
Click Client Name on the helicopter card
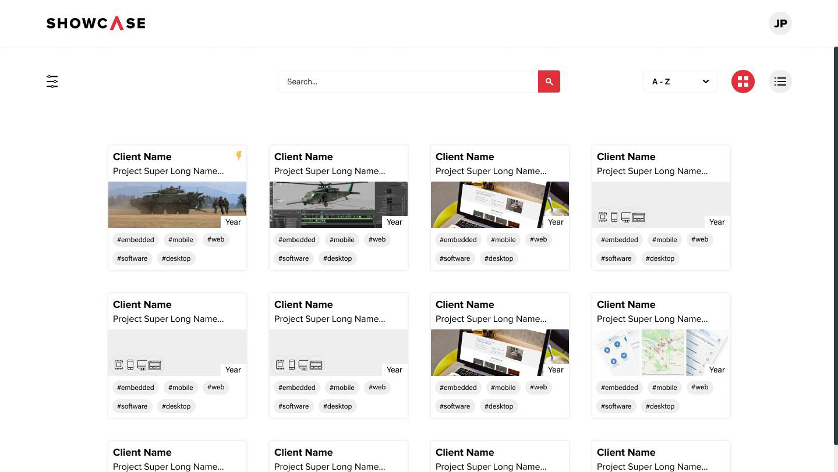[303, 157]
